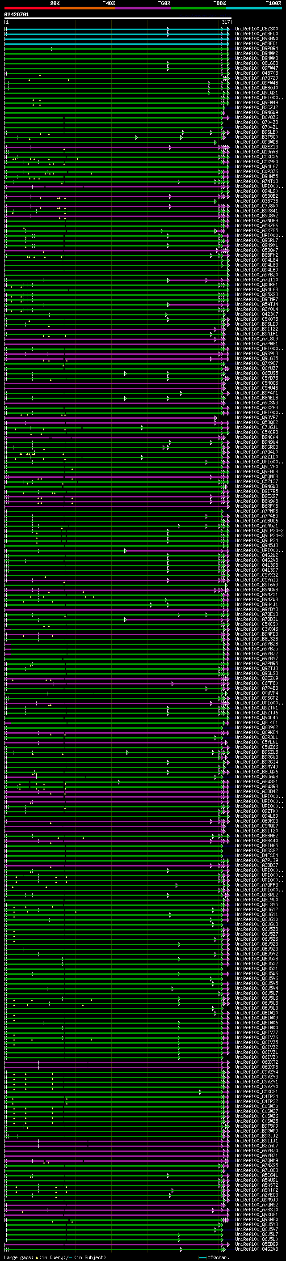
Task: Select hit UniRef100_B9MWK2
Action: pos(256,53)
